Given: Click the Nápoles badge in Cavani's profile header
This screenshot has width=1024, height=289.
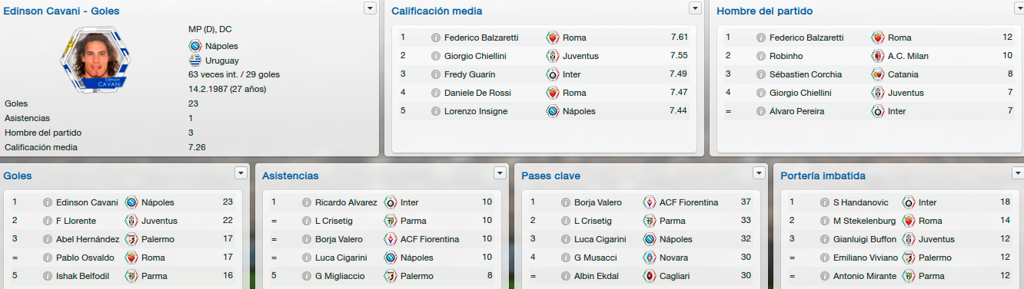Looking at the screenshot, I should click(194, 46).
